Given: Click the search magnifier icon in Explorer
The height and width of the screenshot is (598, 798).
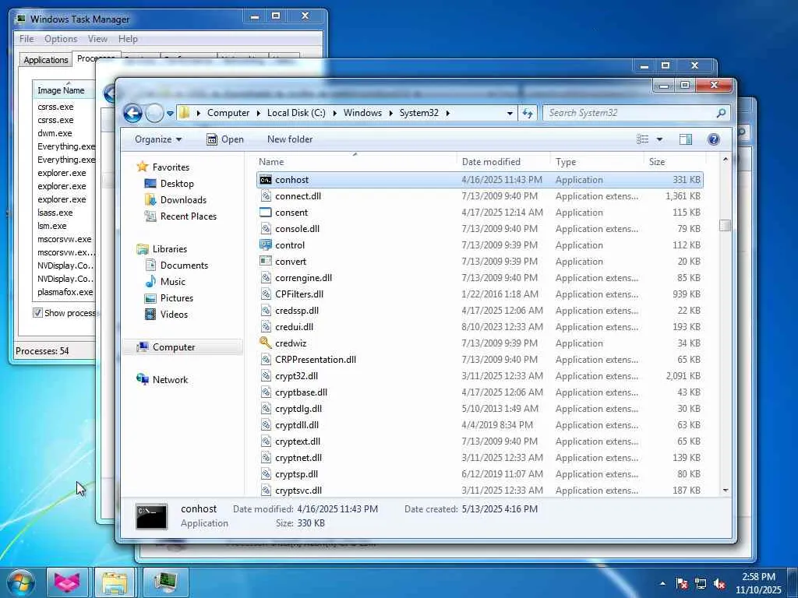Looking at the screenshot, I should coord(721,113).
